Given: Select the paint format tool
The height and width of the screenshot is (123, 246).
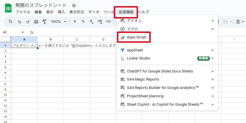Looking at the screenshot, I should click(x=44, y=22).
